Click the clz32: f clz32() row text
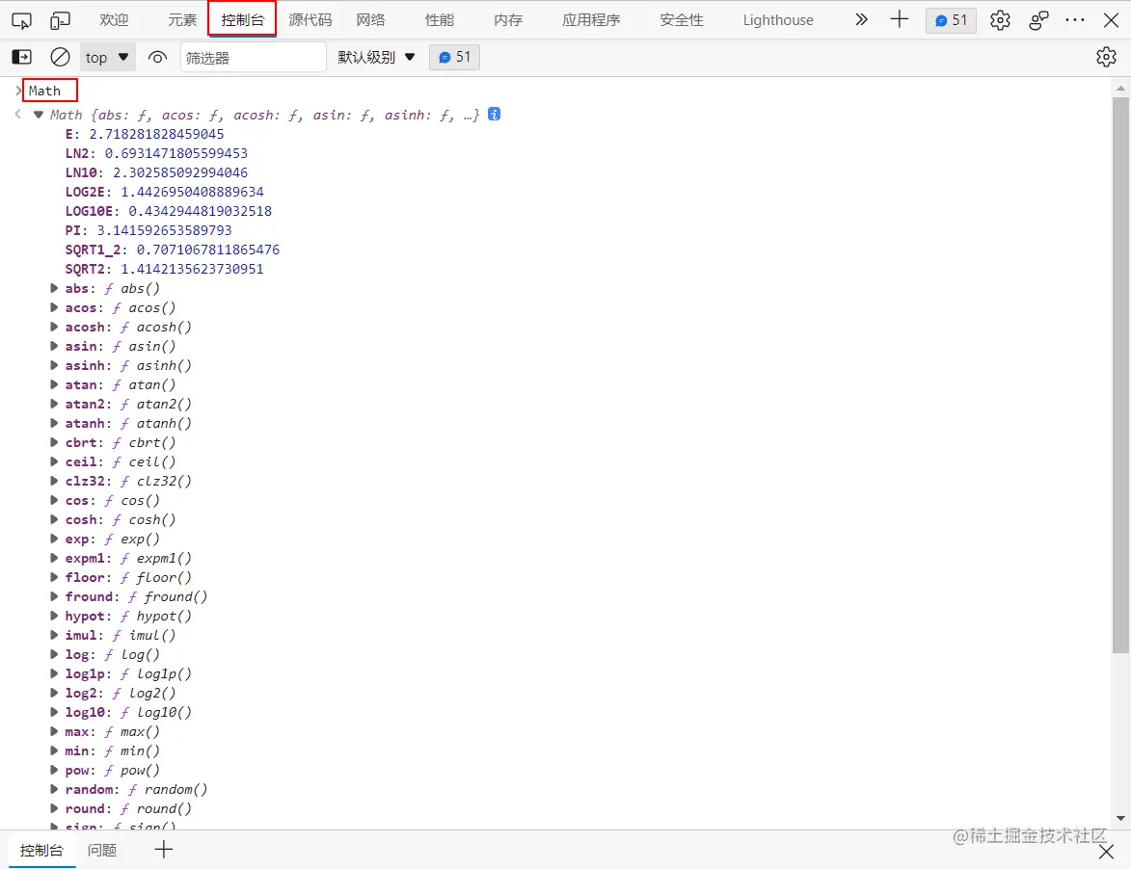1131x869 pixels. (x=128, y=482)
